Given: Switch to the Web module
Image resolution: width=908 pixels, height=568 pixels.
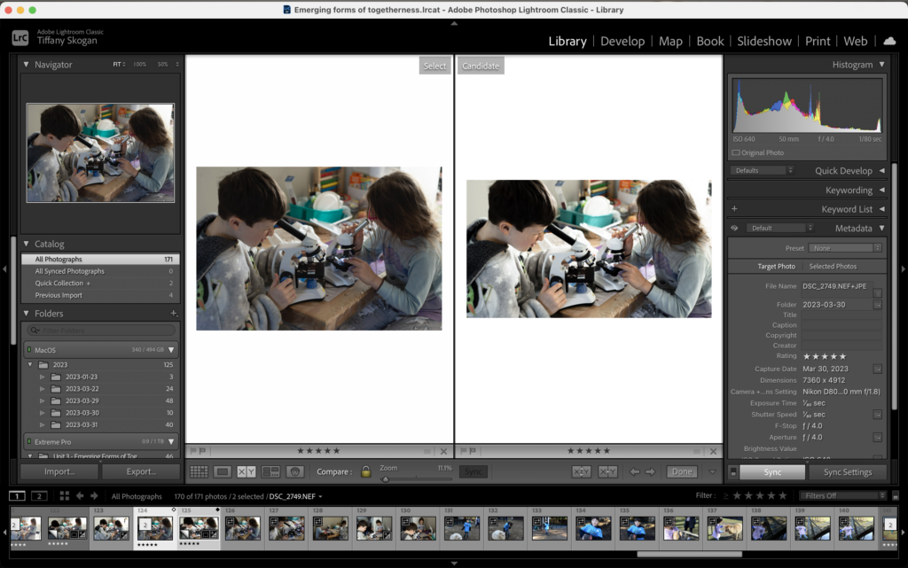Looking at the screenshot, I should pyautogui.click(x=856, y=41).
